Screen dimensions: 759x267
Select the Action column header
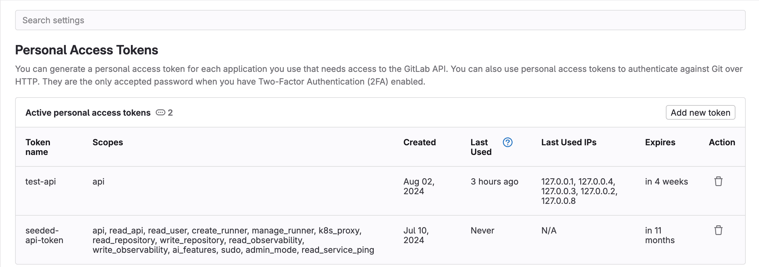click(722, 142)
